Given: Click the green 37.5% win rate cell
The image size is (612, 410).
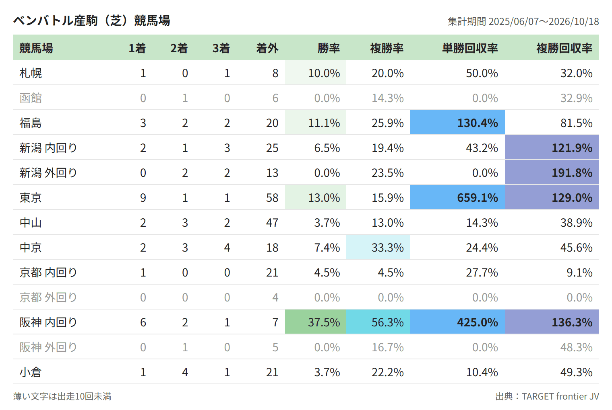Looking at the screenshot, I should (x=316, y=322).
